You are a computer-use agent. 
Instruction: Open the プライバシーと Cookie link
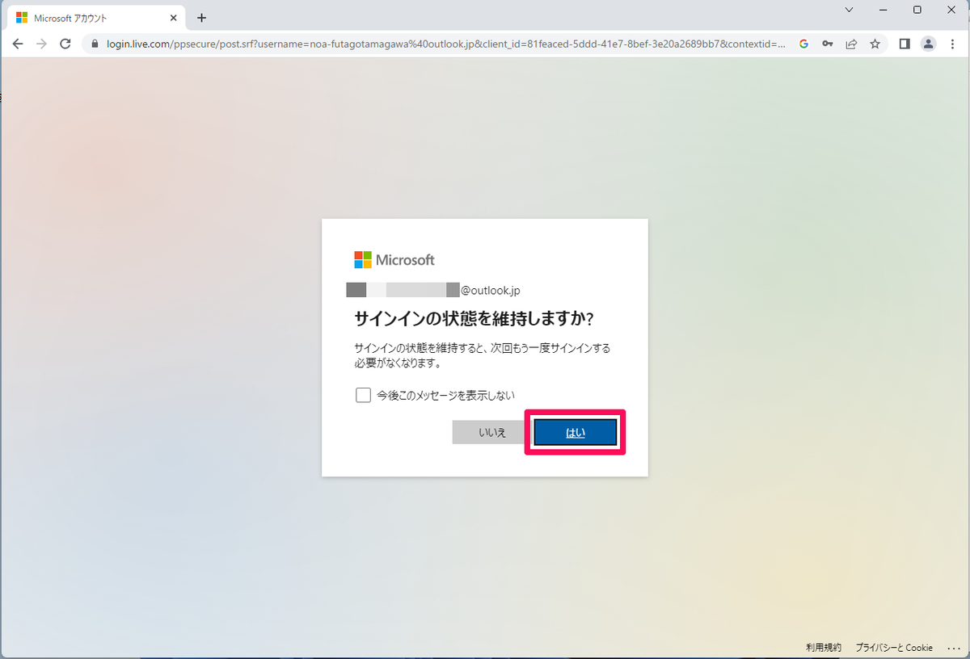tap(894, 647)
